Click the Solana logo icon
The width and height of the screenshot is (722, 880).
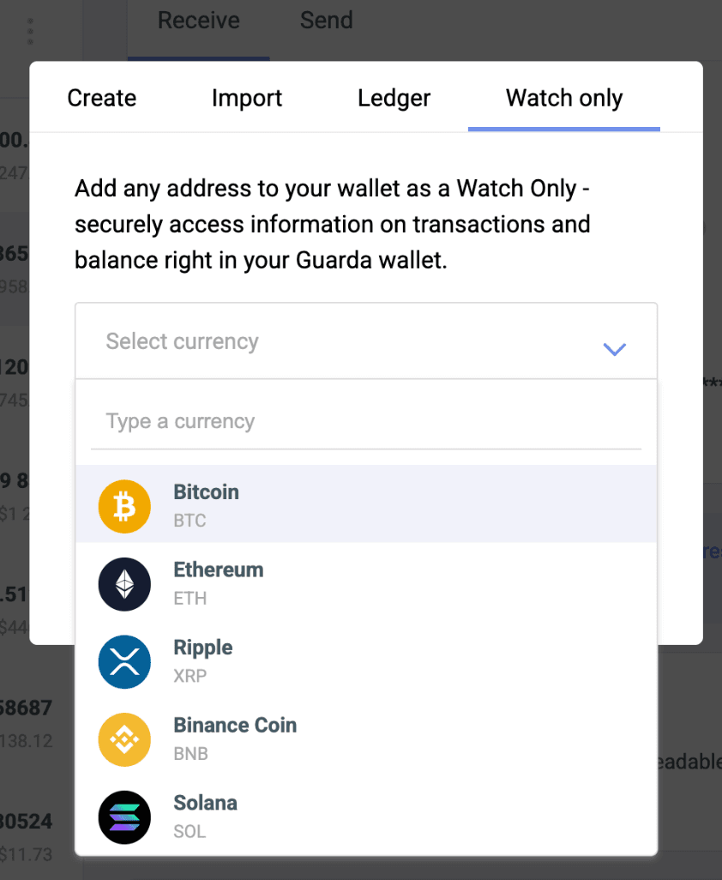[124, 817]
